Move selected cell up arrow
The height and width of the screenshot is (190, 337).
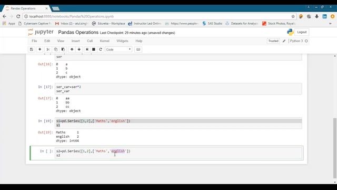72,49
